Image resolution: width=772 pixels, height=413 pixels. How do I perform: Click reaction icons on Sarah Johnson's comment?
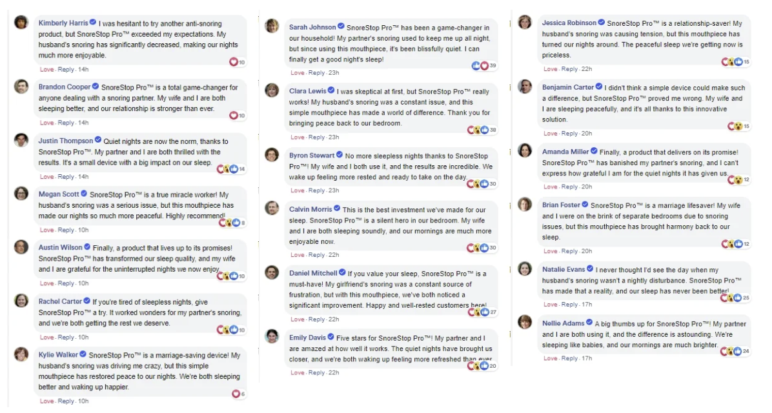(480, 65)
